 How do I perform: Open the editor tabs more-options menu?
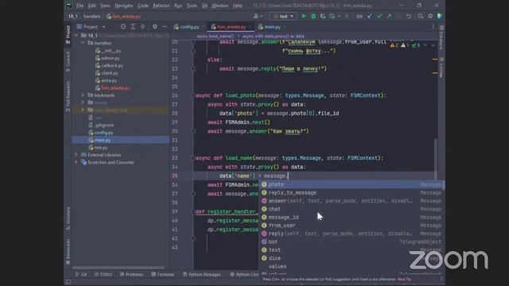433,27
